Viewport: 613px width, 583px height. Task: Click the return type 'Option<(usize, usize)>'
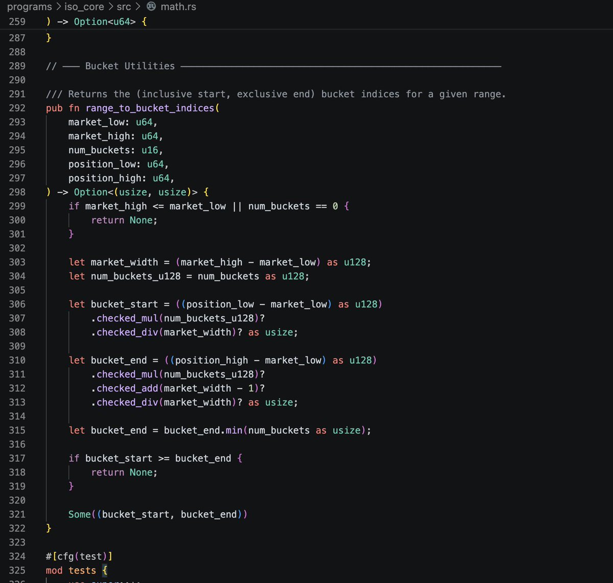point(136,192)
